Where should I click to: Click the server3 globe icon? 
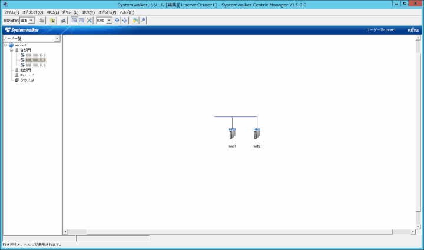(x=11, y=45)
